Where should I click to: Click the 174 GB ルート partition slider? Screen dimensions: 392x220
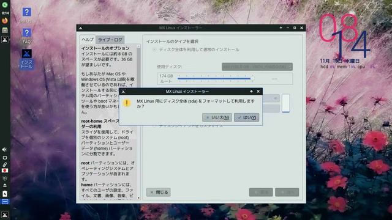[215, 79]
